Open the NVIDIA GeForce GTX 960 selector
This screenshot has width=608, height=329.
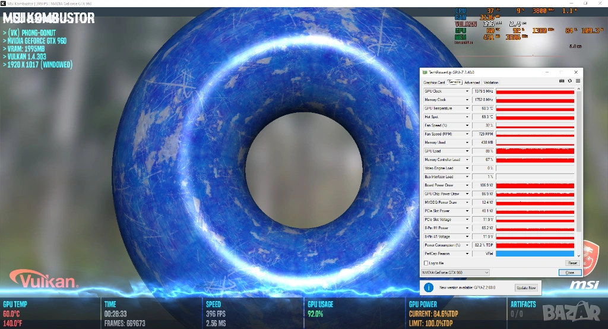(x=455, y=273)
